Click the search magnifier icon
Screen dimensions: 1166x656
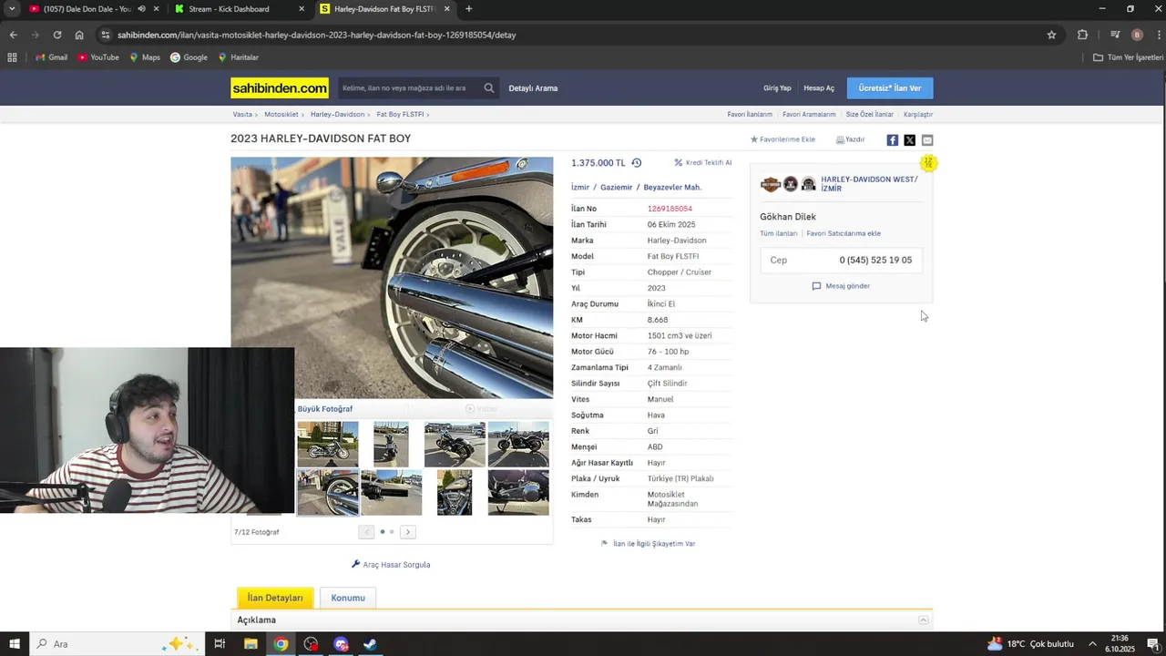click(489, 88)
